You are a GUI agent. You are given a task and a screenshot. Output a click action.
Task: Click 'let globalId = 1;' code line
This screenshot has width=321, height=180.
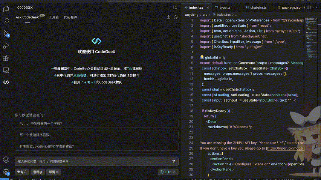212,57
